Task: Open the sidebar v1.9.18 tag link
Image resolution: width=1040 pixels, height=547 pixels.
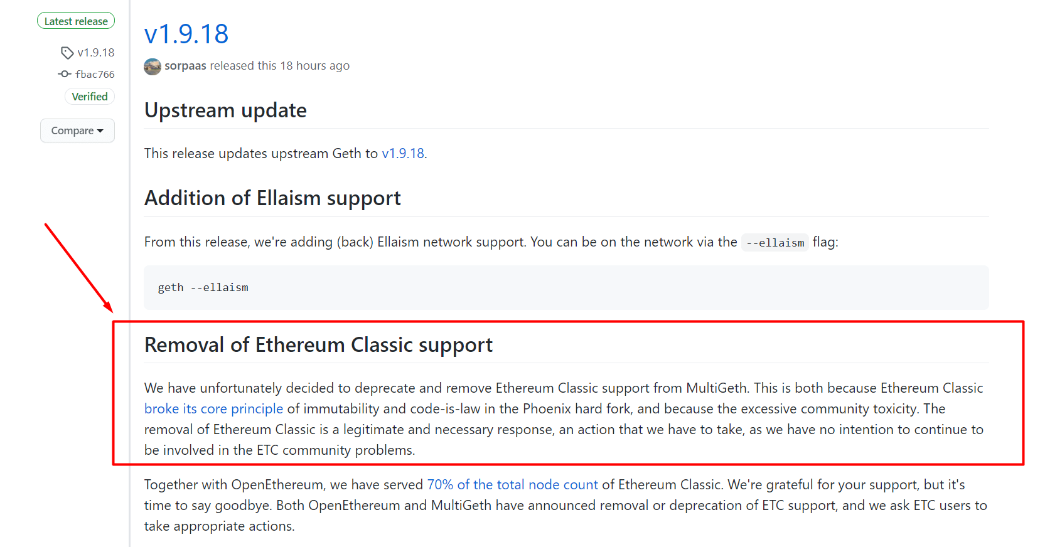Action: pos(96,53)
